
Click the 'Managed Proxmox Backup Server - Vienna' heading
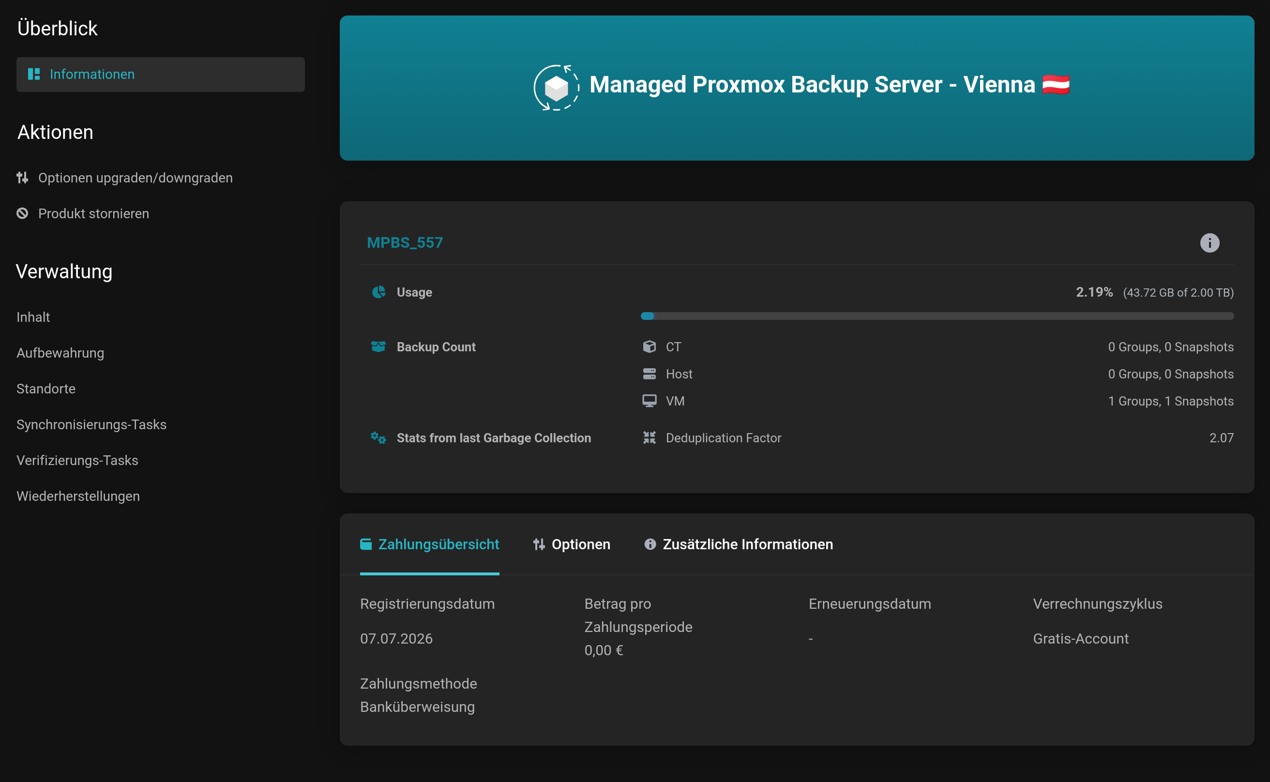click(812, 84)
